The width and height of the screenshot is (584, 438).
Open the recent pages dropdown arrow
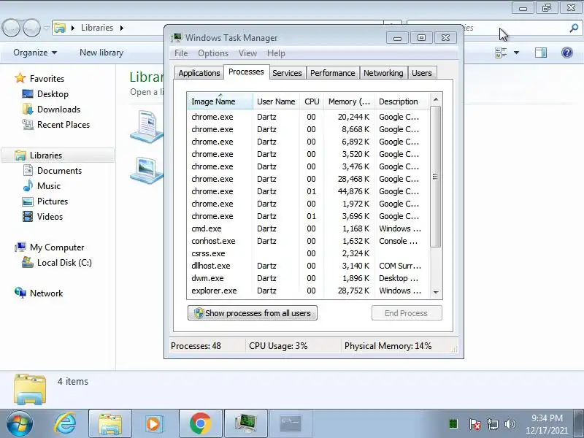click(x=46, y=28)
